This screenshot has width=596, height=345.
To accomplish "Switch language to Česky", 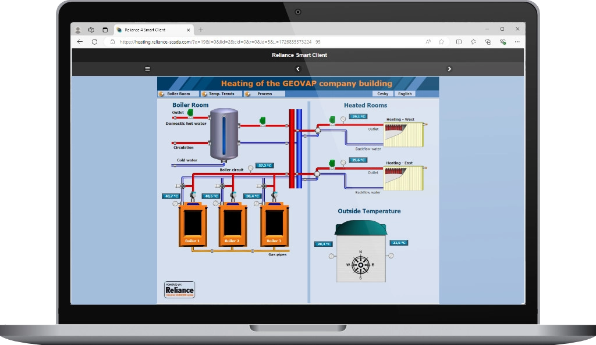I will point(383,94).
